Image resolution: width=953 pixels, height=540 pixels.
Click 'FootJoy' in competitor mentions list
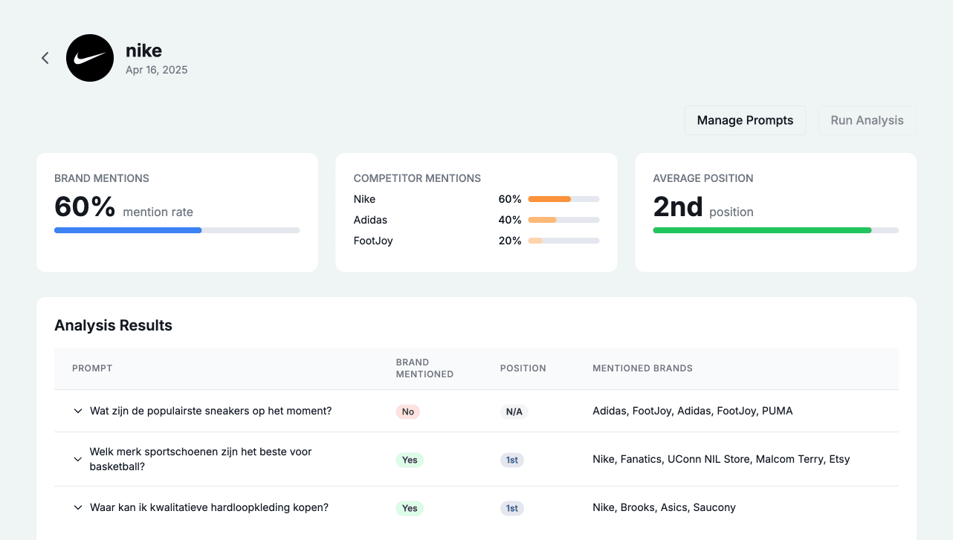[373, 241]
